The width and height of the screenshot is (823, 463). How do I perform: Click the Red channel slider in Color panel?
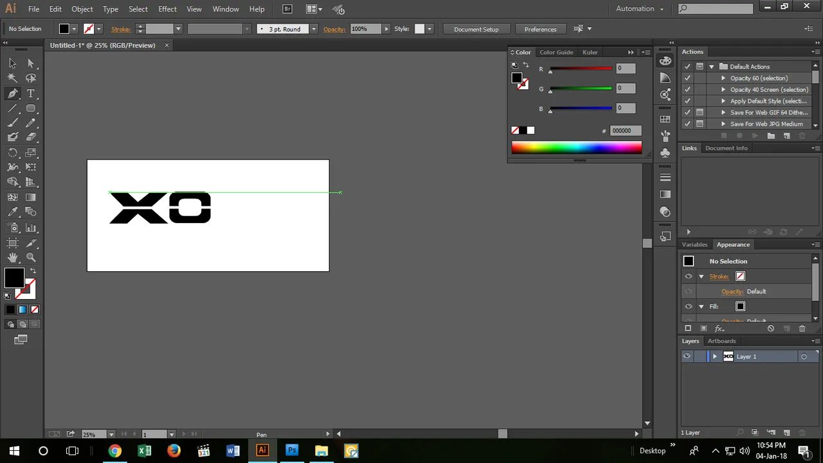(x=581, y=69)
